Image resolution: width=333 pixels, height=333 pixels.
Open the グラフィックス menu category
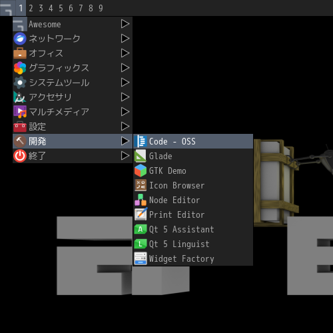73,68
